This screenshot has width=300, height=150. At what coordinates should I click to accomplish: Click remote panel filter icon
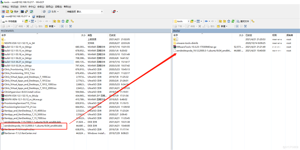tap(198, 21)
